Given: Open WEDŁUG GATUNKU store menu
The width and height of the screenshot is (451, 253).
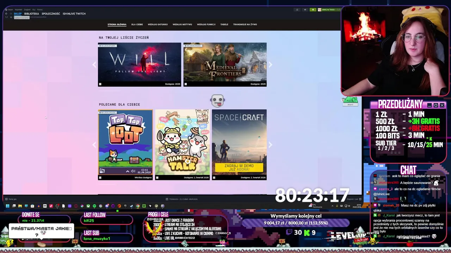Looking at the screenshot, I should pos(157,25).
